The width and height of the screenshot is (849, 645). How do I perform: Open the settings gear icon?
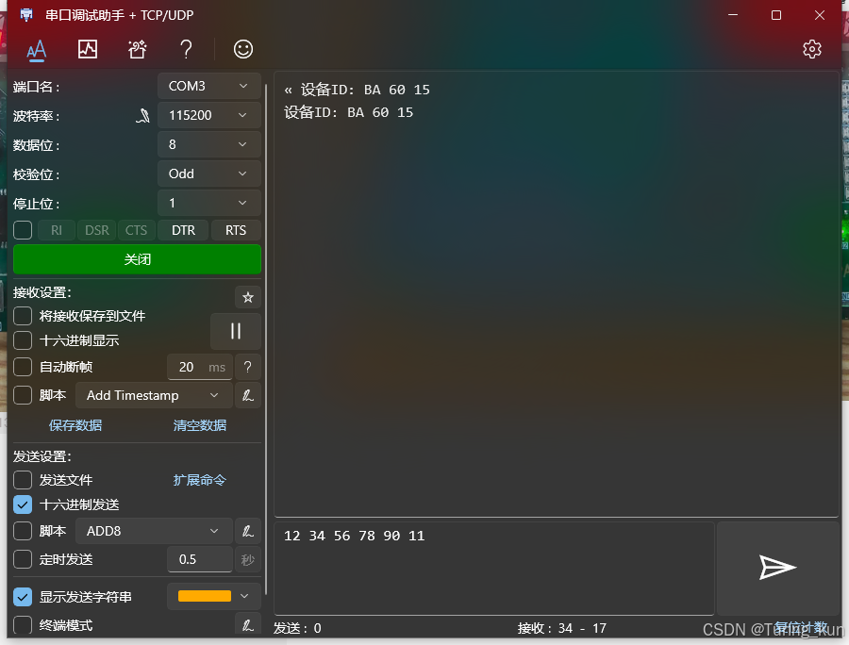[x=811, y=49]
